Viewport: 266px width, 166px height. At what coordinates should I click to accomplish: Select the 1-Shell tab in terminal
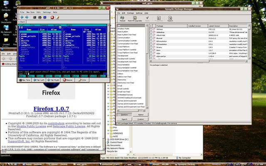coord(22,22)
